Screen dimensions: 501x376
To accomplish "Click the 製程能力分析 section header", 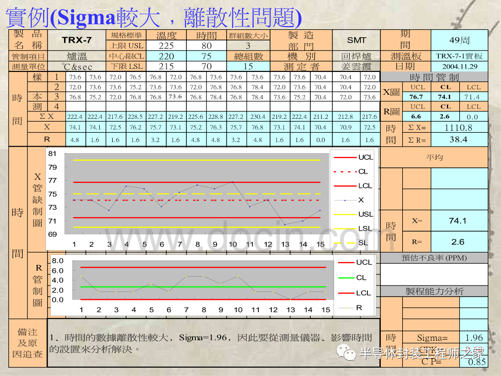I will coord(434,292).
